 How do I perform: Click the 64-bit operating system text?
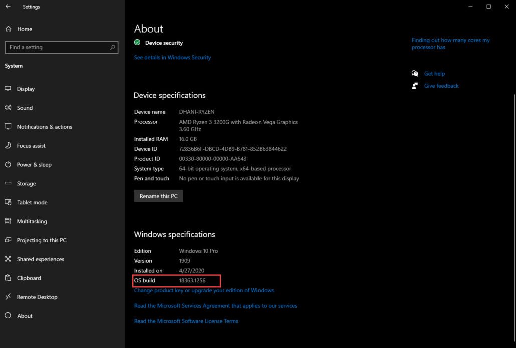(x=235, y=168)
